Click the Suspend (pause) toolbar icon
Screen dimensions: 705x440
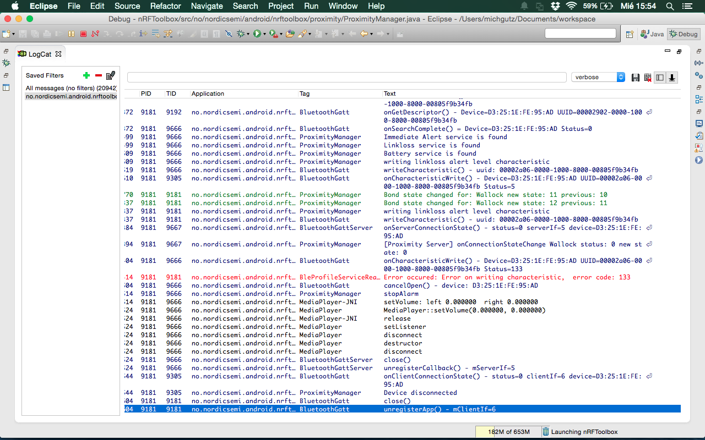coord(71,34)
